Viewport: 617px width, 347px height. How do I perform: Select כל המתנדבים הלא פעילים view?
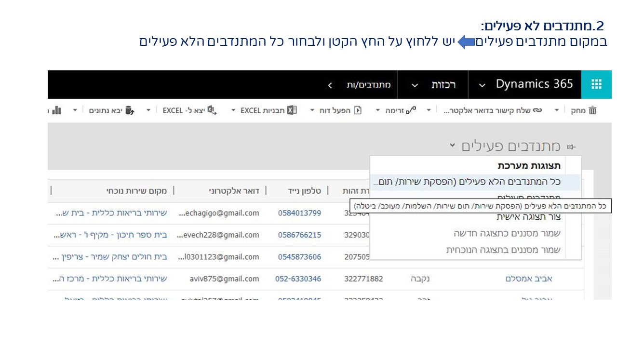click(x=468, y=182)
